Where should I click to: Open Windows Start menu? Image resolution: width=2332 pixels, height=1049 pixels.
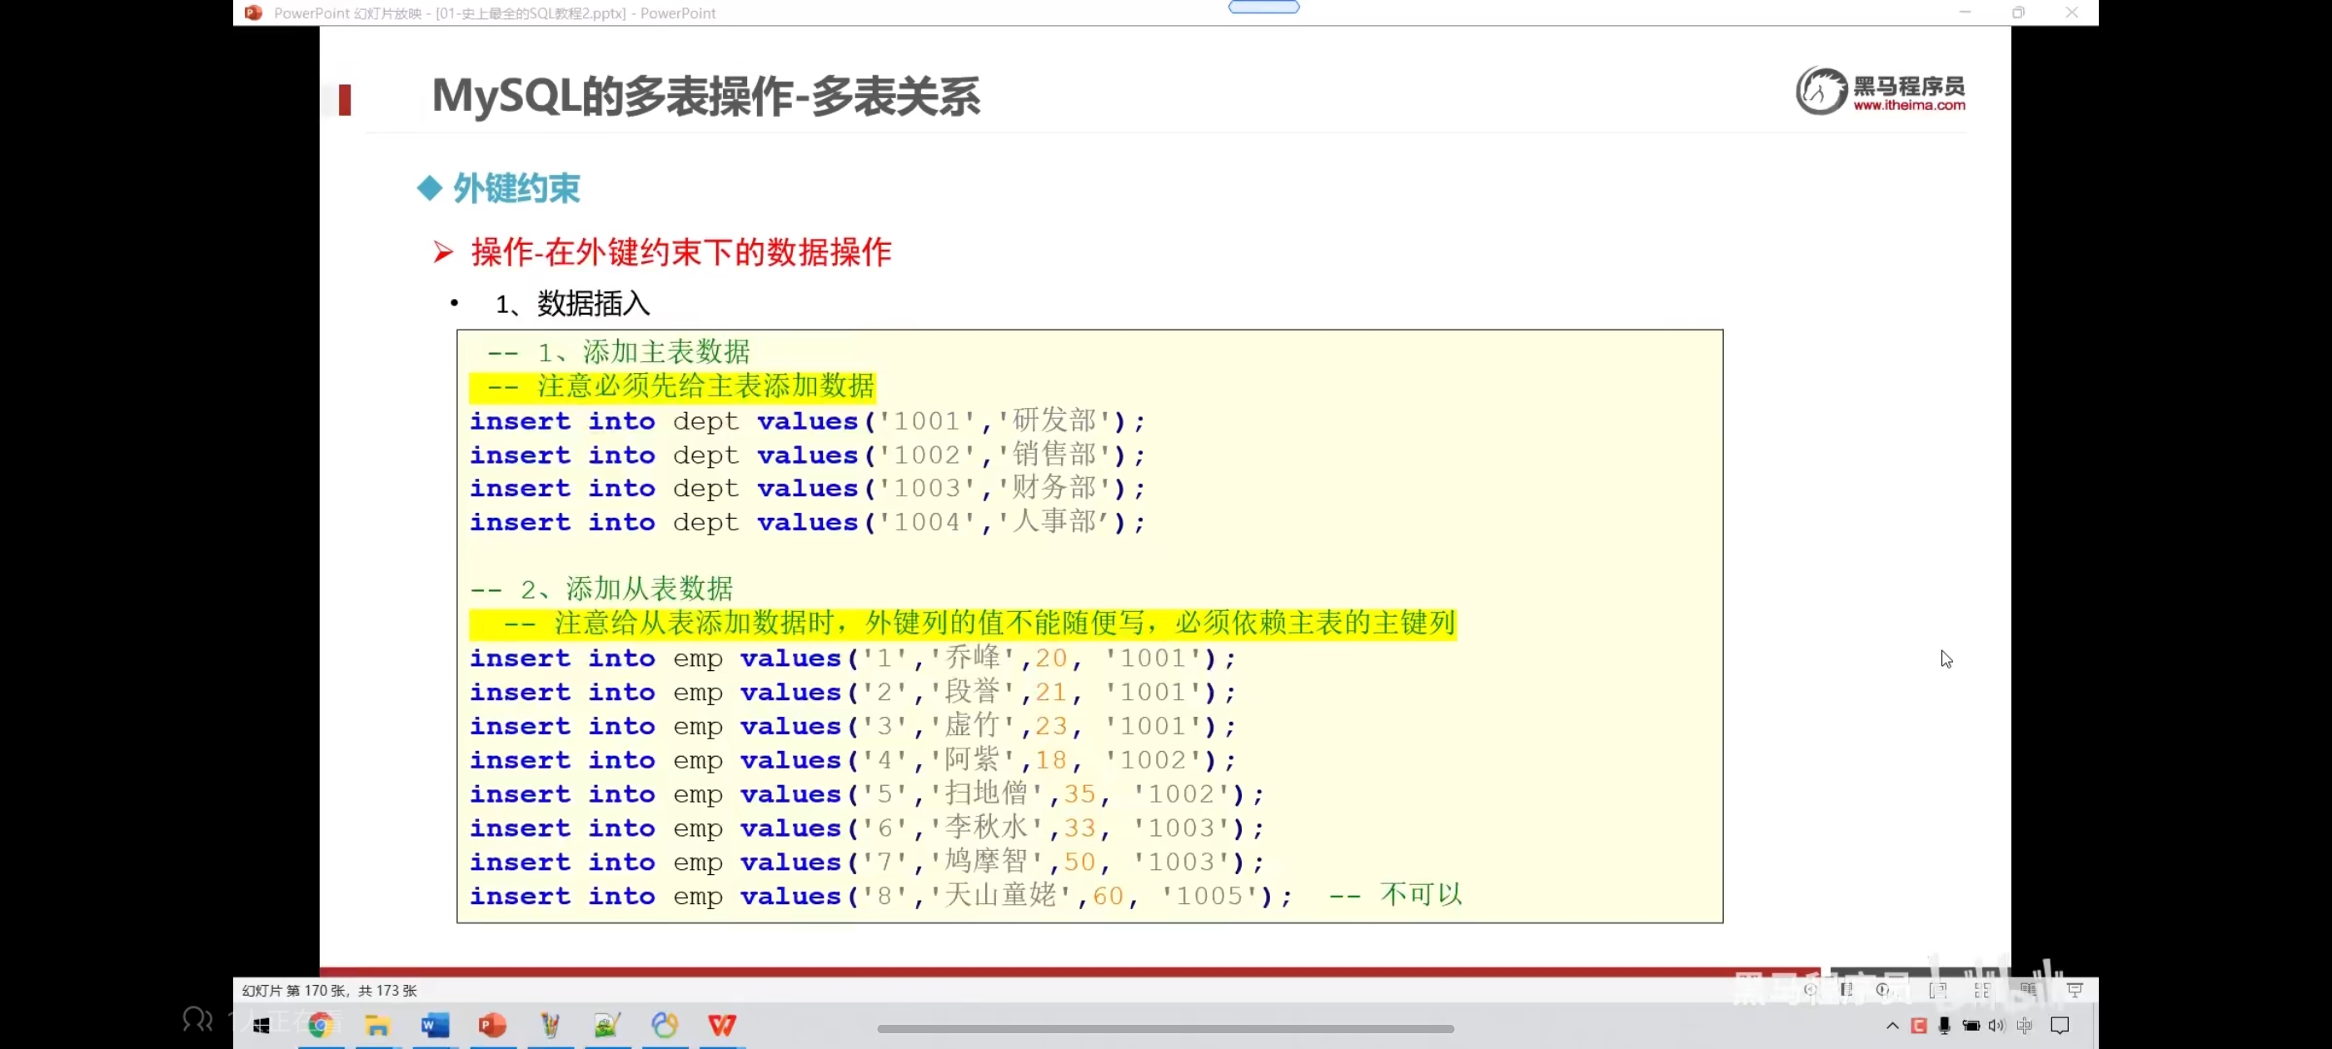[262, 1025]
